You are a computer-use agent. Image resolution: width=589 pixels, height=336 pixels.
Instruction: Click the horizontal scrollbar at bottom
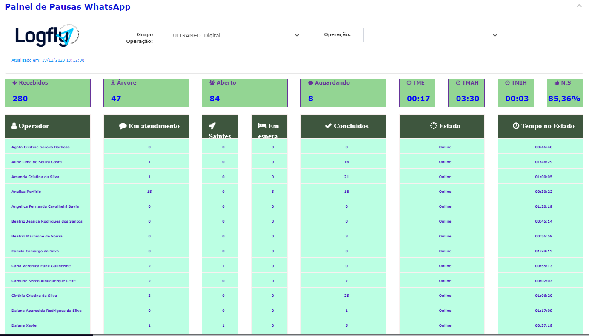tap(46, 335)
